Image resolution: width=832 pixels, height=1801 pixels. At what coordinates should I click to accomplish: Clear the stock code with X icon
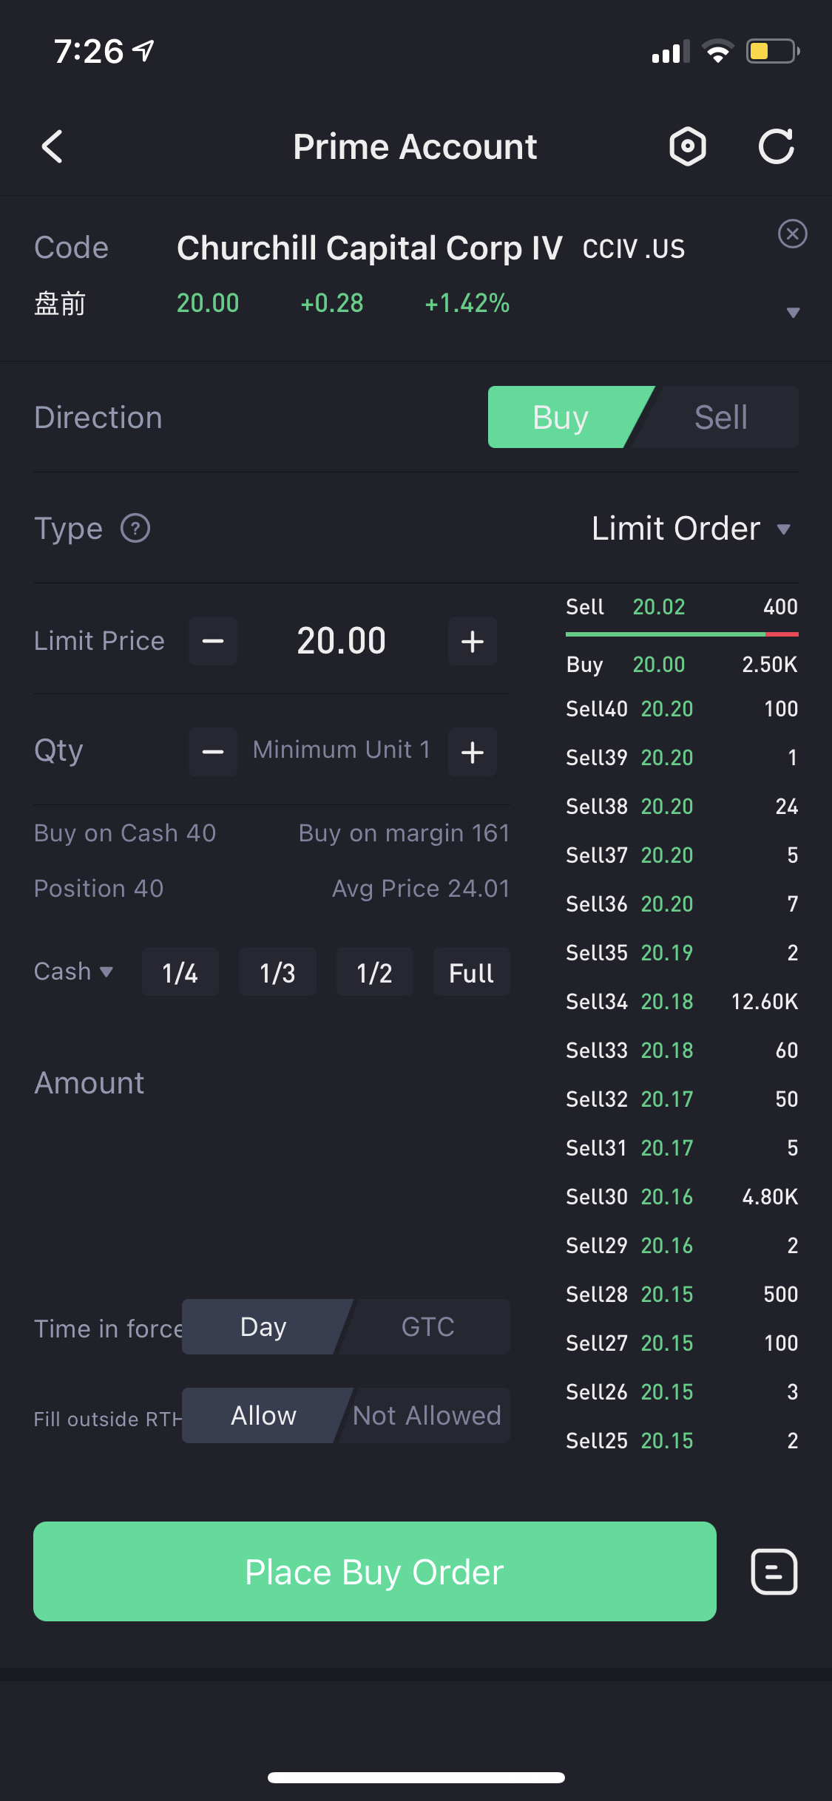point(792,234)
